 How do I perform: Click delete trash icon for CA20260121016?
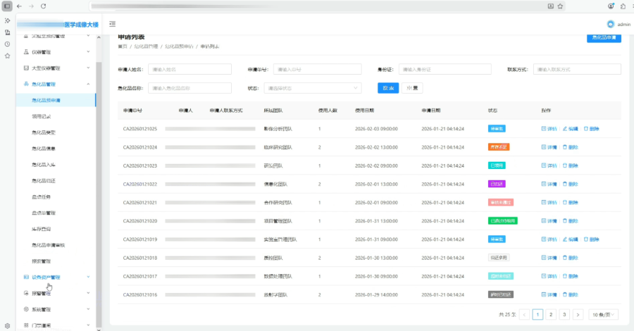565,294
